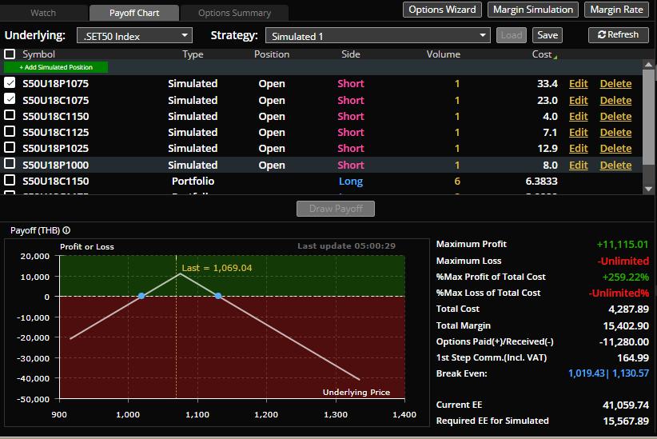Click the Cost column sort indicator
This screenshot has width=657, height=439.
[555, 55]
